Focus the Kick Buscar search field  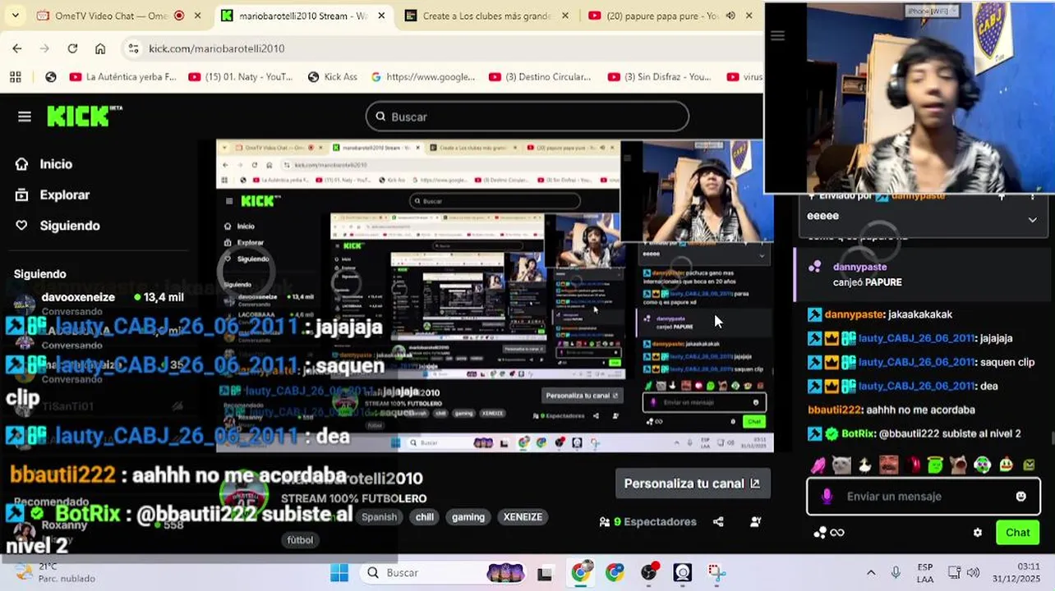tap(527, 117)
